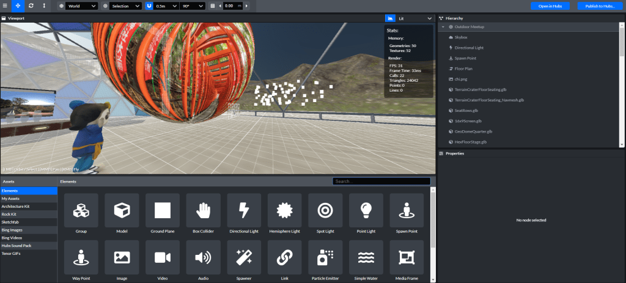626x283 pixels.
Task: Click the asset search field
Action: 381,182
